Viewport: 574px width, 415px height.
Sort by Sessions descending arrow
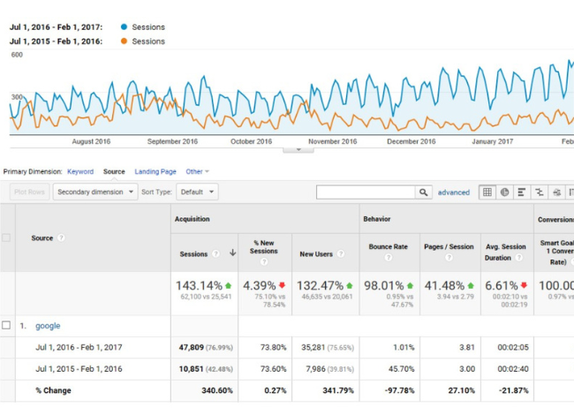[x=232, y=253]
